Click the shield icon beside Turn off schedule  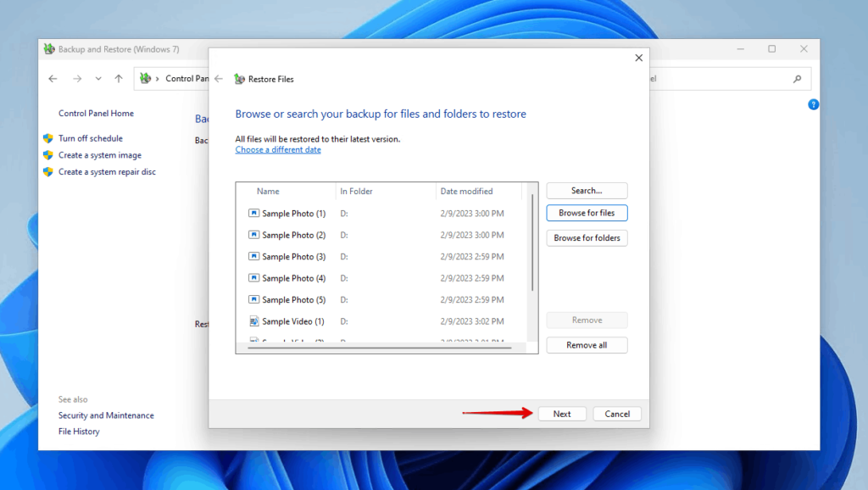pos(49,138)
